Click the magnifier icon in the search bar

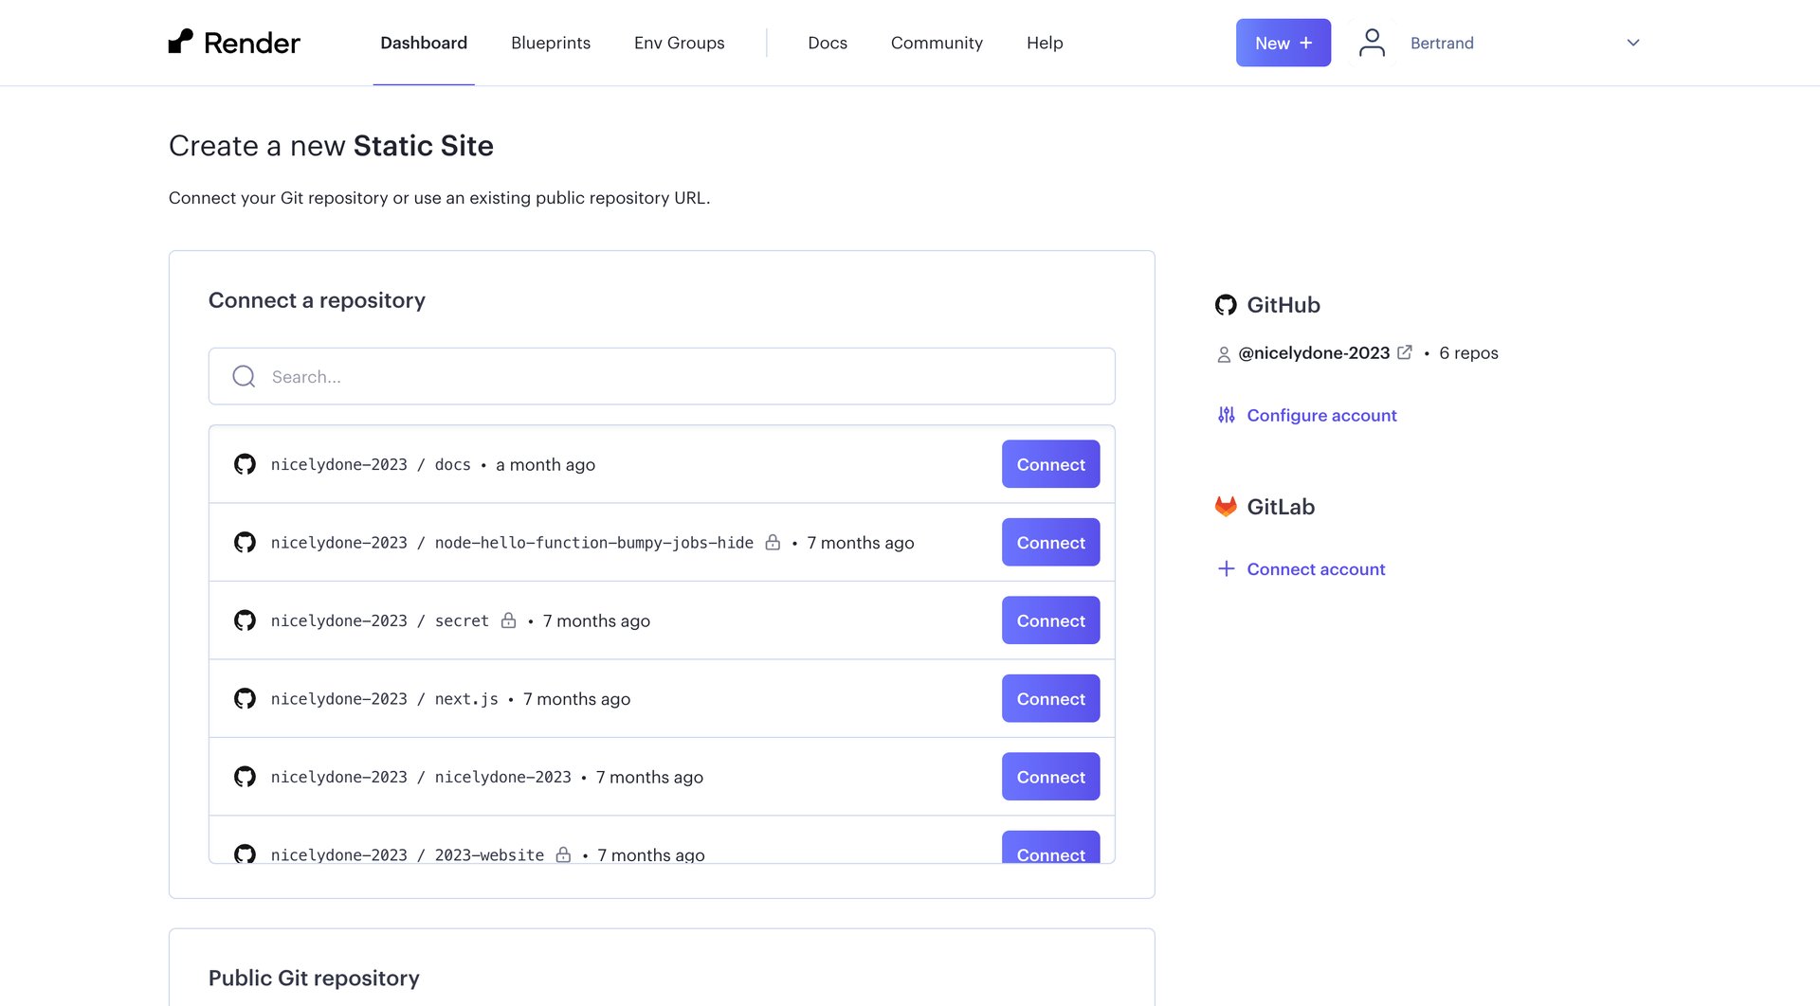[x=244, y=376]
